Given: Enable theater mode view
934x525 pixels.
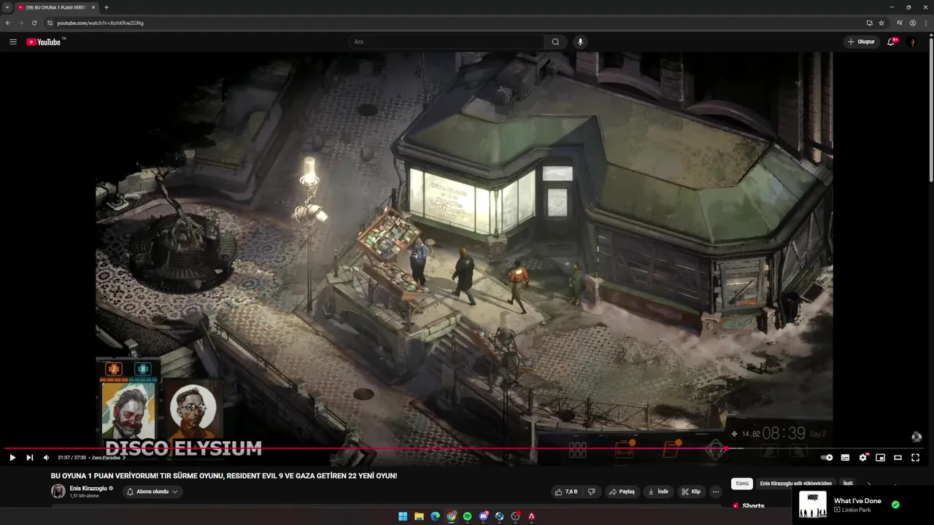Looking at the screenshot, I should tap(898, 457).
